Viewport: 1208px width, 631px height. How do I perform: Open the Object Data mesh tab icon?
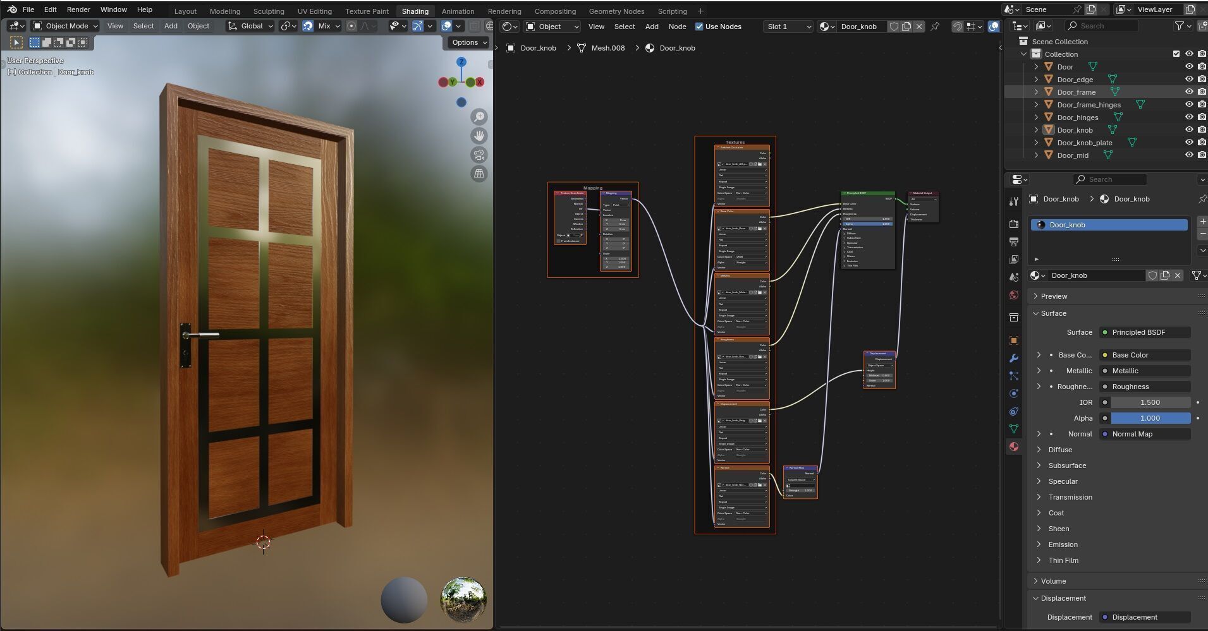[1014, 429]
